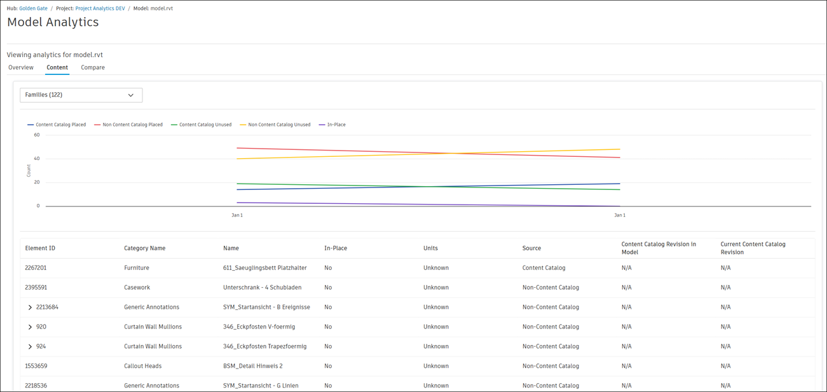Open Project Analytics DEV breadcrumb link

click(100, 9)
